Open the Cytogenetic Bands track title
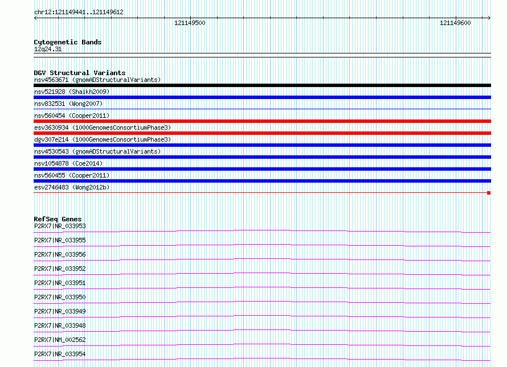The width and height of the screenshot is (507, 367). click(x=68, y=42)
